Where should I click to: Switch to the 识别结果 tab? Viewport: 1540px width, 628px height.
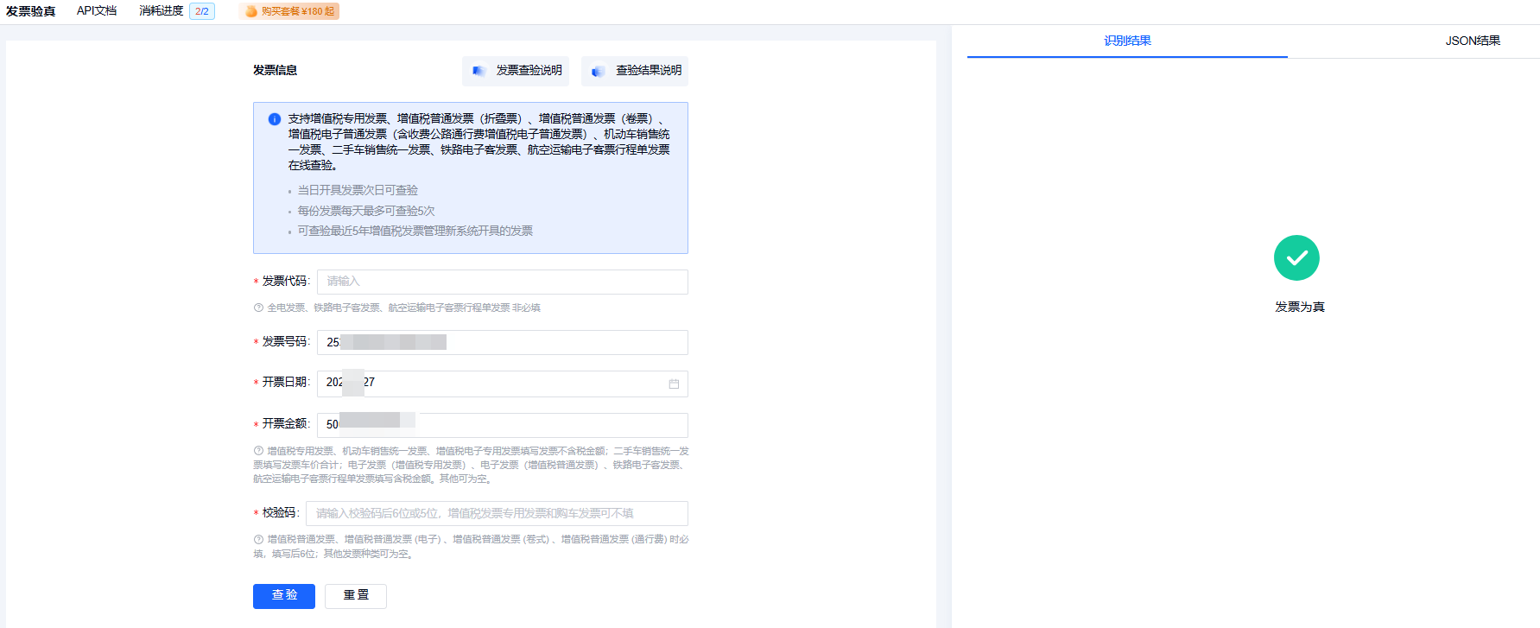(1127, 41)
